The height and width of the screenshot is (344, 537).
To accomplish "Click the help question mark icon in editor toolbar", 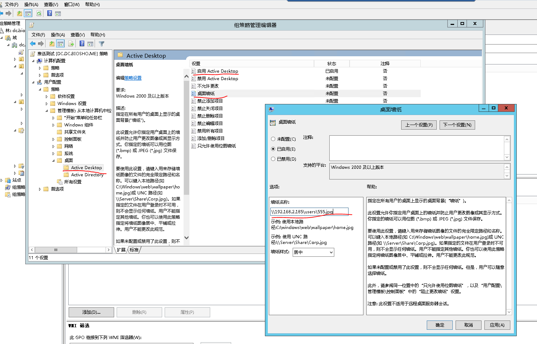I will coord(82,44).
